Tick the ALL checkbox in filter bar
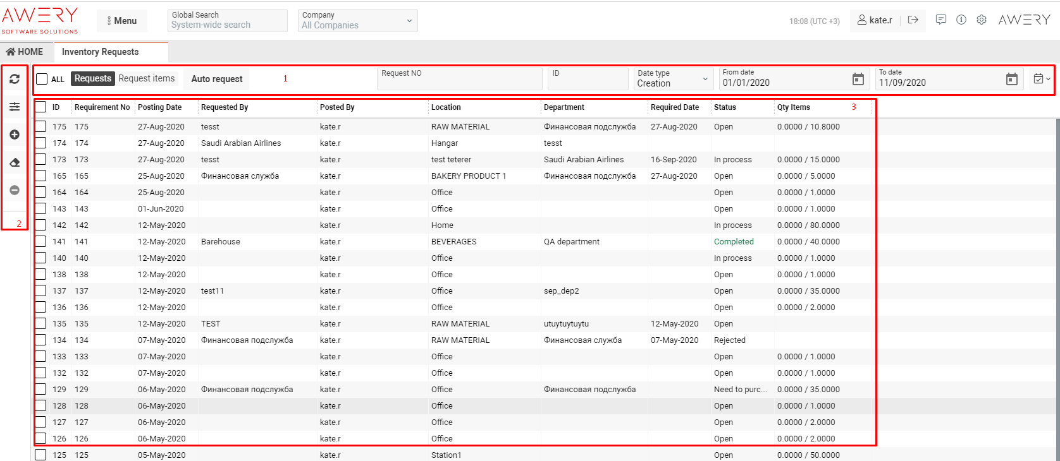 [x=42, y=79]
